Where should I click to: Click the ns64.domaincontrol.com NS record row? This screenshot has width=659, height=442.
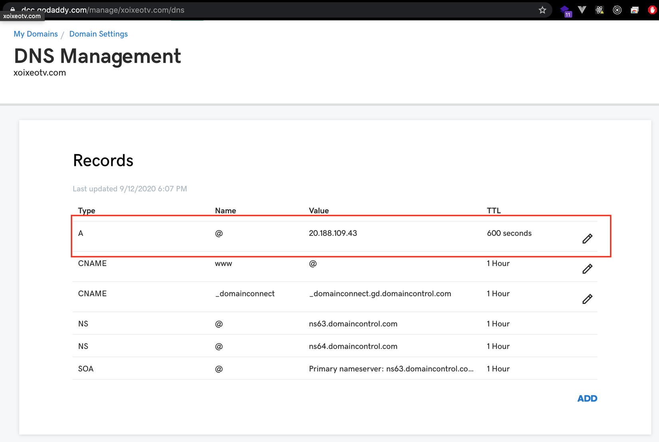[353, 346]
